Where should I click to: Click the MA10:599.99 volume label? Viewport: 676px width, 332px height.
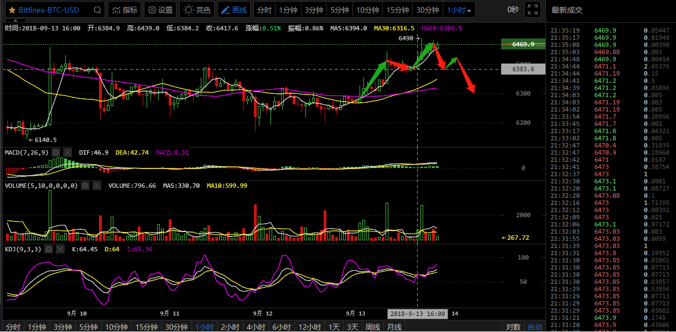227,186
